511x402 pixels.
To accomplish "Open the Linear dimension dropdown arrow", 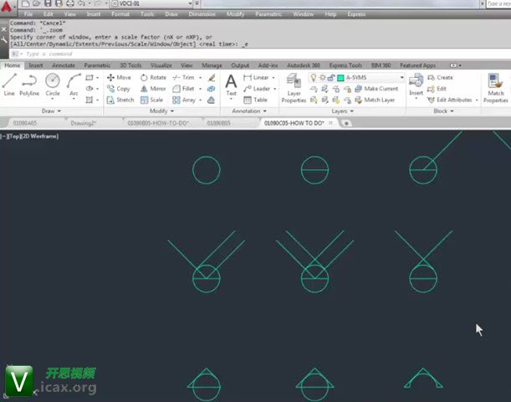I will (x=273, y=77).
